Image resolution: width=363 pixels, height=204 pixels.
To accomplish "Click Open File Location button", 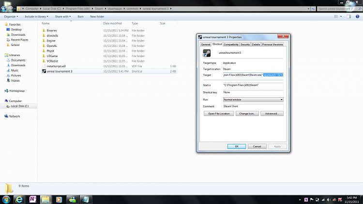I will 219,114.
